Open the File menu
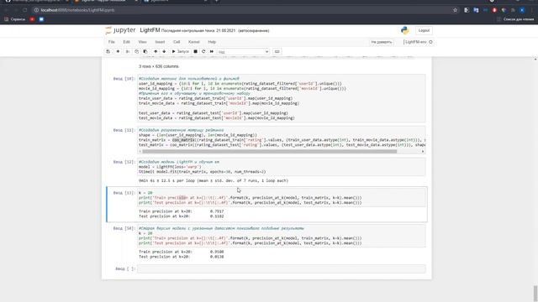This screenshot has height=302, width=538. (x=112, y=42)
